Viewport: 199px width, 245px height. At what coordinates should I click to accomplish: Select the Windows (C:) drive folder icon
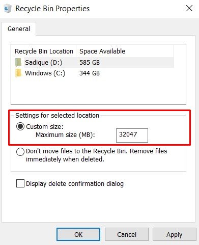[x=18, y=73]
